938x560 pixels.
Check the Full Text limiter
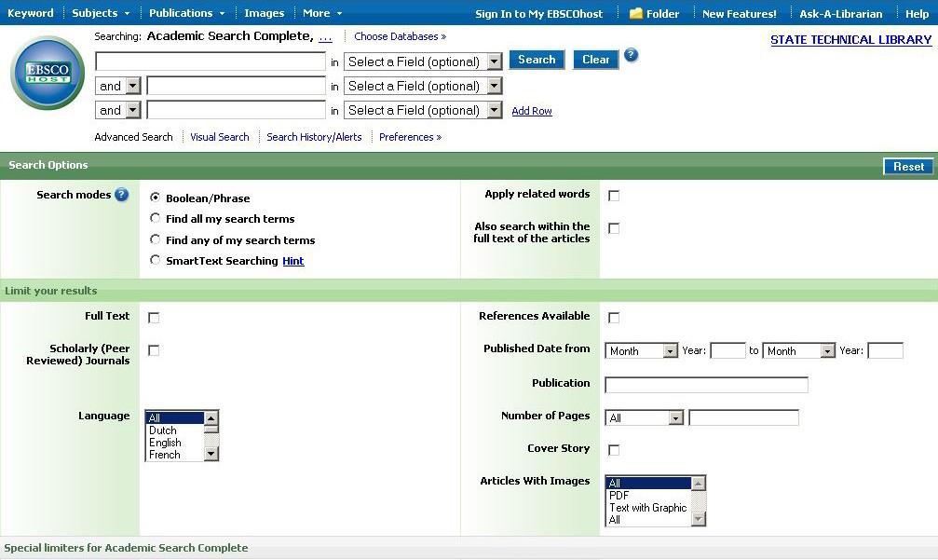[154, 318]
